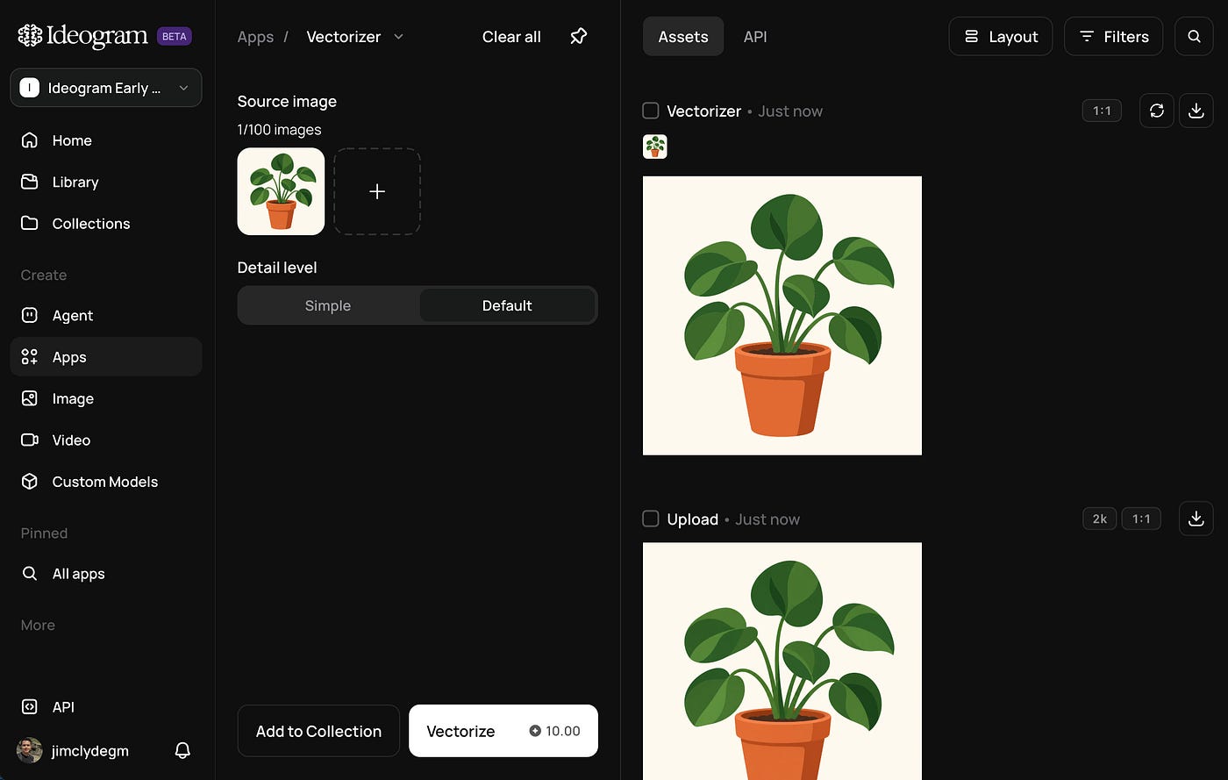
Task: Click the BETA badge
Action: coord(175,36)
